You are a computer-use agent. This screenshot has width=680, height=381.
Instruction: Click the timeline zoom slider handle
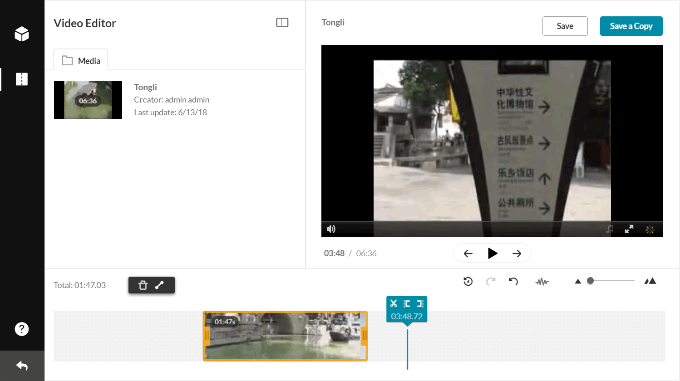tap(590, 281)
